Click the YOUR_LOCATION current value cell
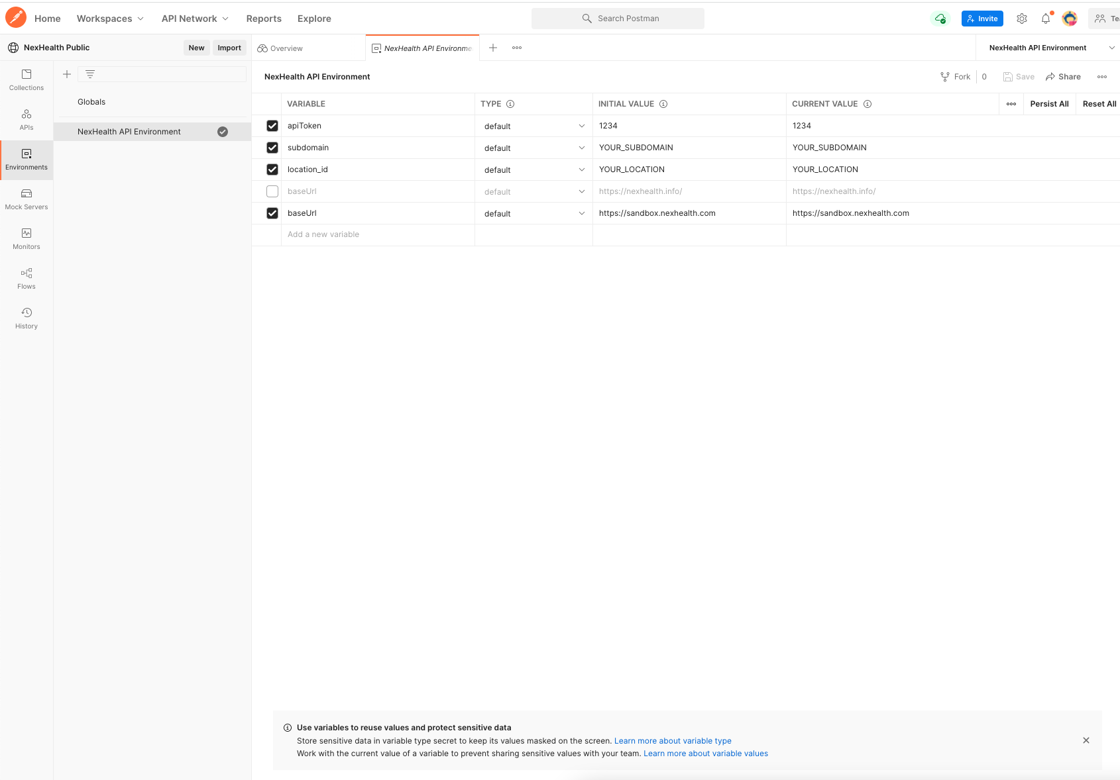 pyautogui.click(x=953, y=170)
